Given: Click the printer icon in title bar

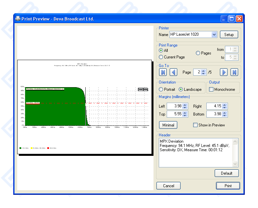Looking at the screenshot, I should 18,19.
